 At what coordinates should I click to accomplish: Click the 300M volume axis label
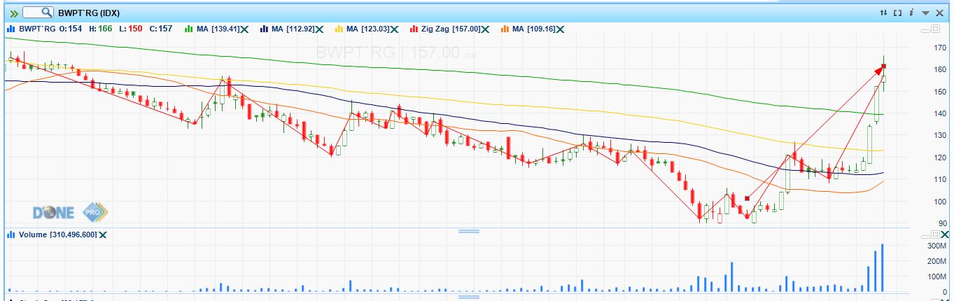(938, 246)
